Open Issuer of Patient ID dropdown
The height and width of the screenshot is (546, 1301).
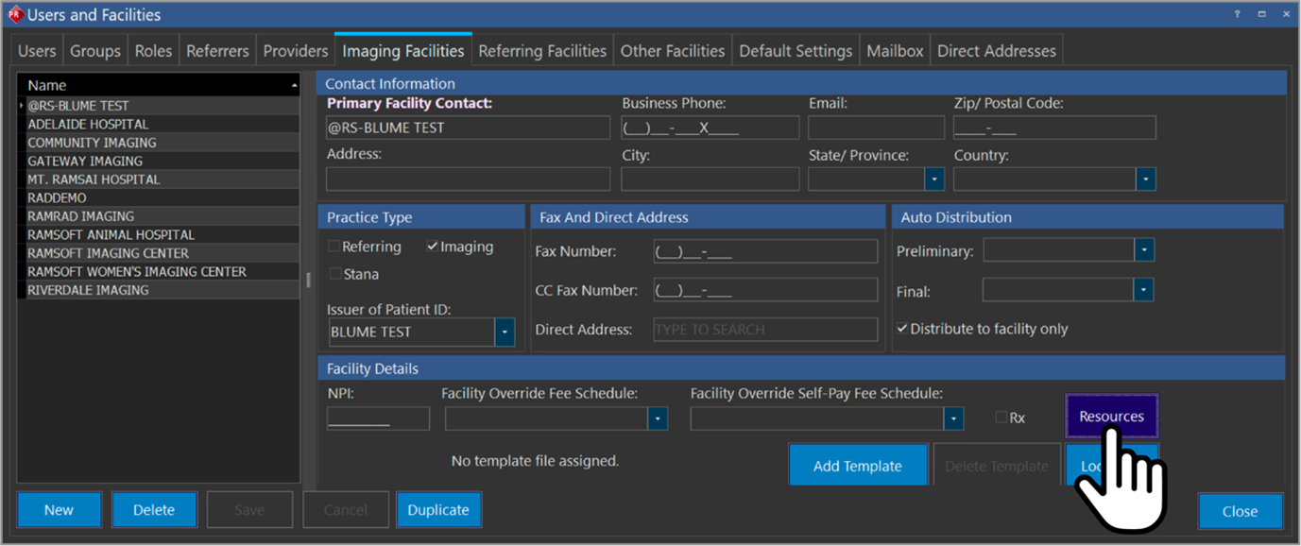coord(505,332)
